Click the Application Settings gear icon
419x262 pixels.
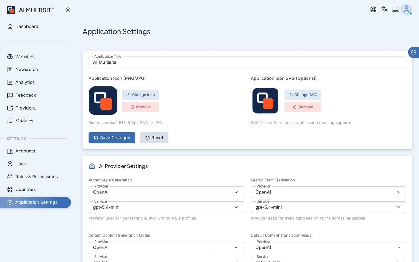(10, 202)
